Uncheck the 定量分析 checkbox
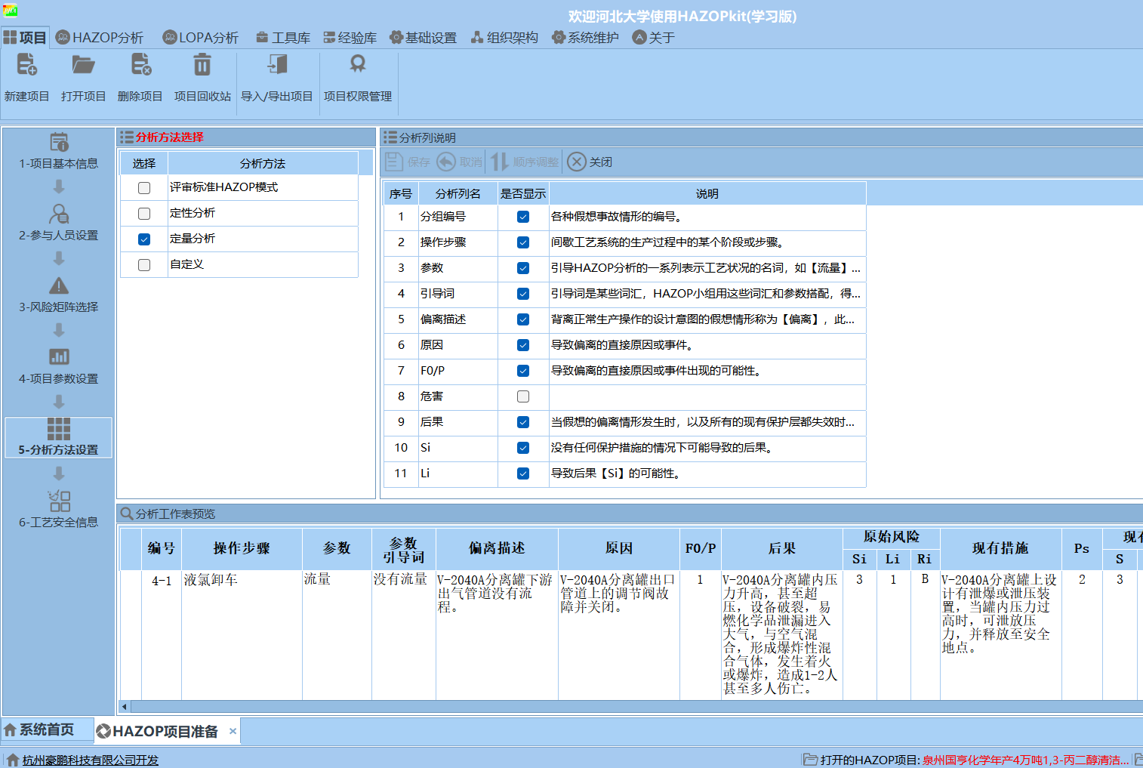This screenshot has width=1143, height=768. tap(144, 239)
